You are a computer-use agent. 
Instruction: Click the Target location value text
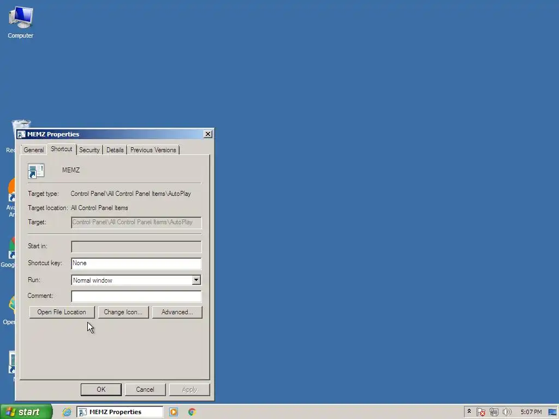(x=99, y=208)
